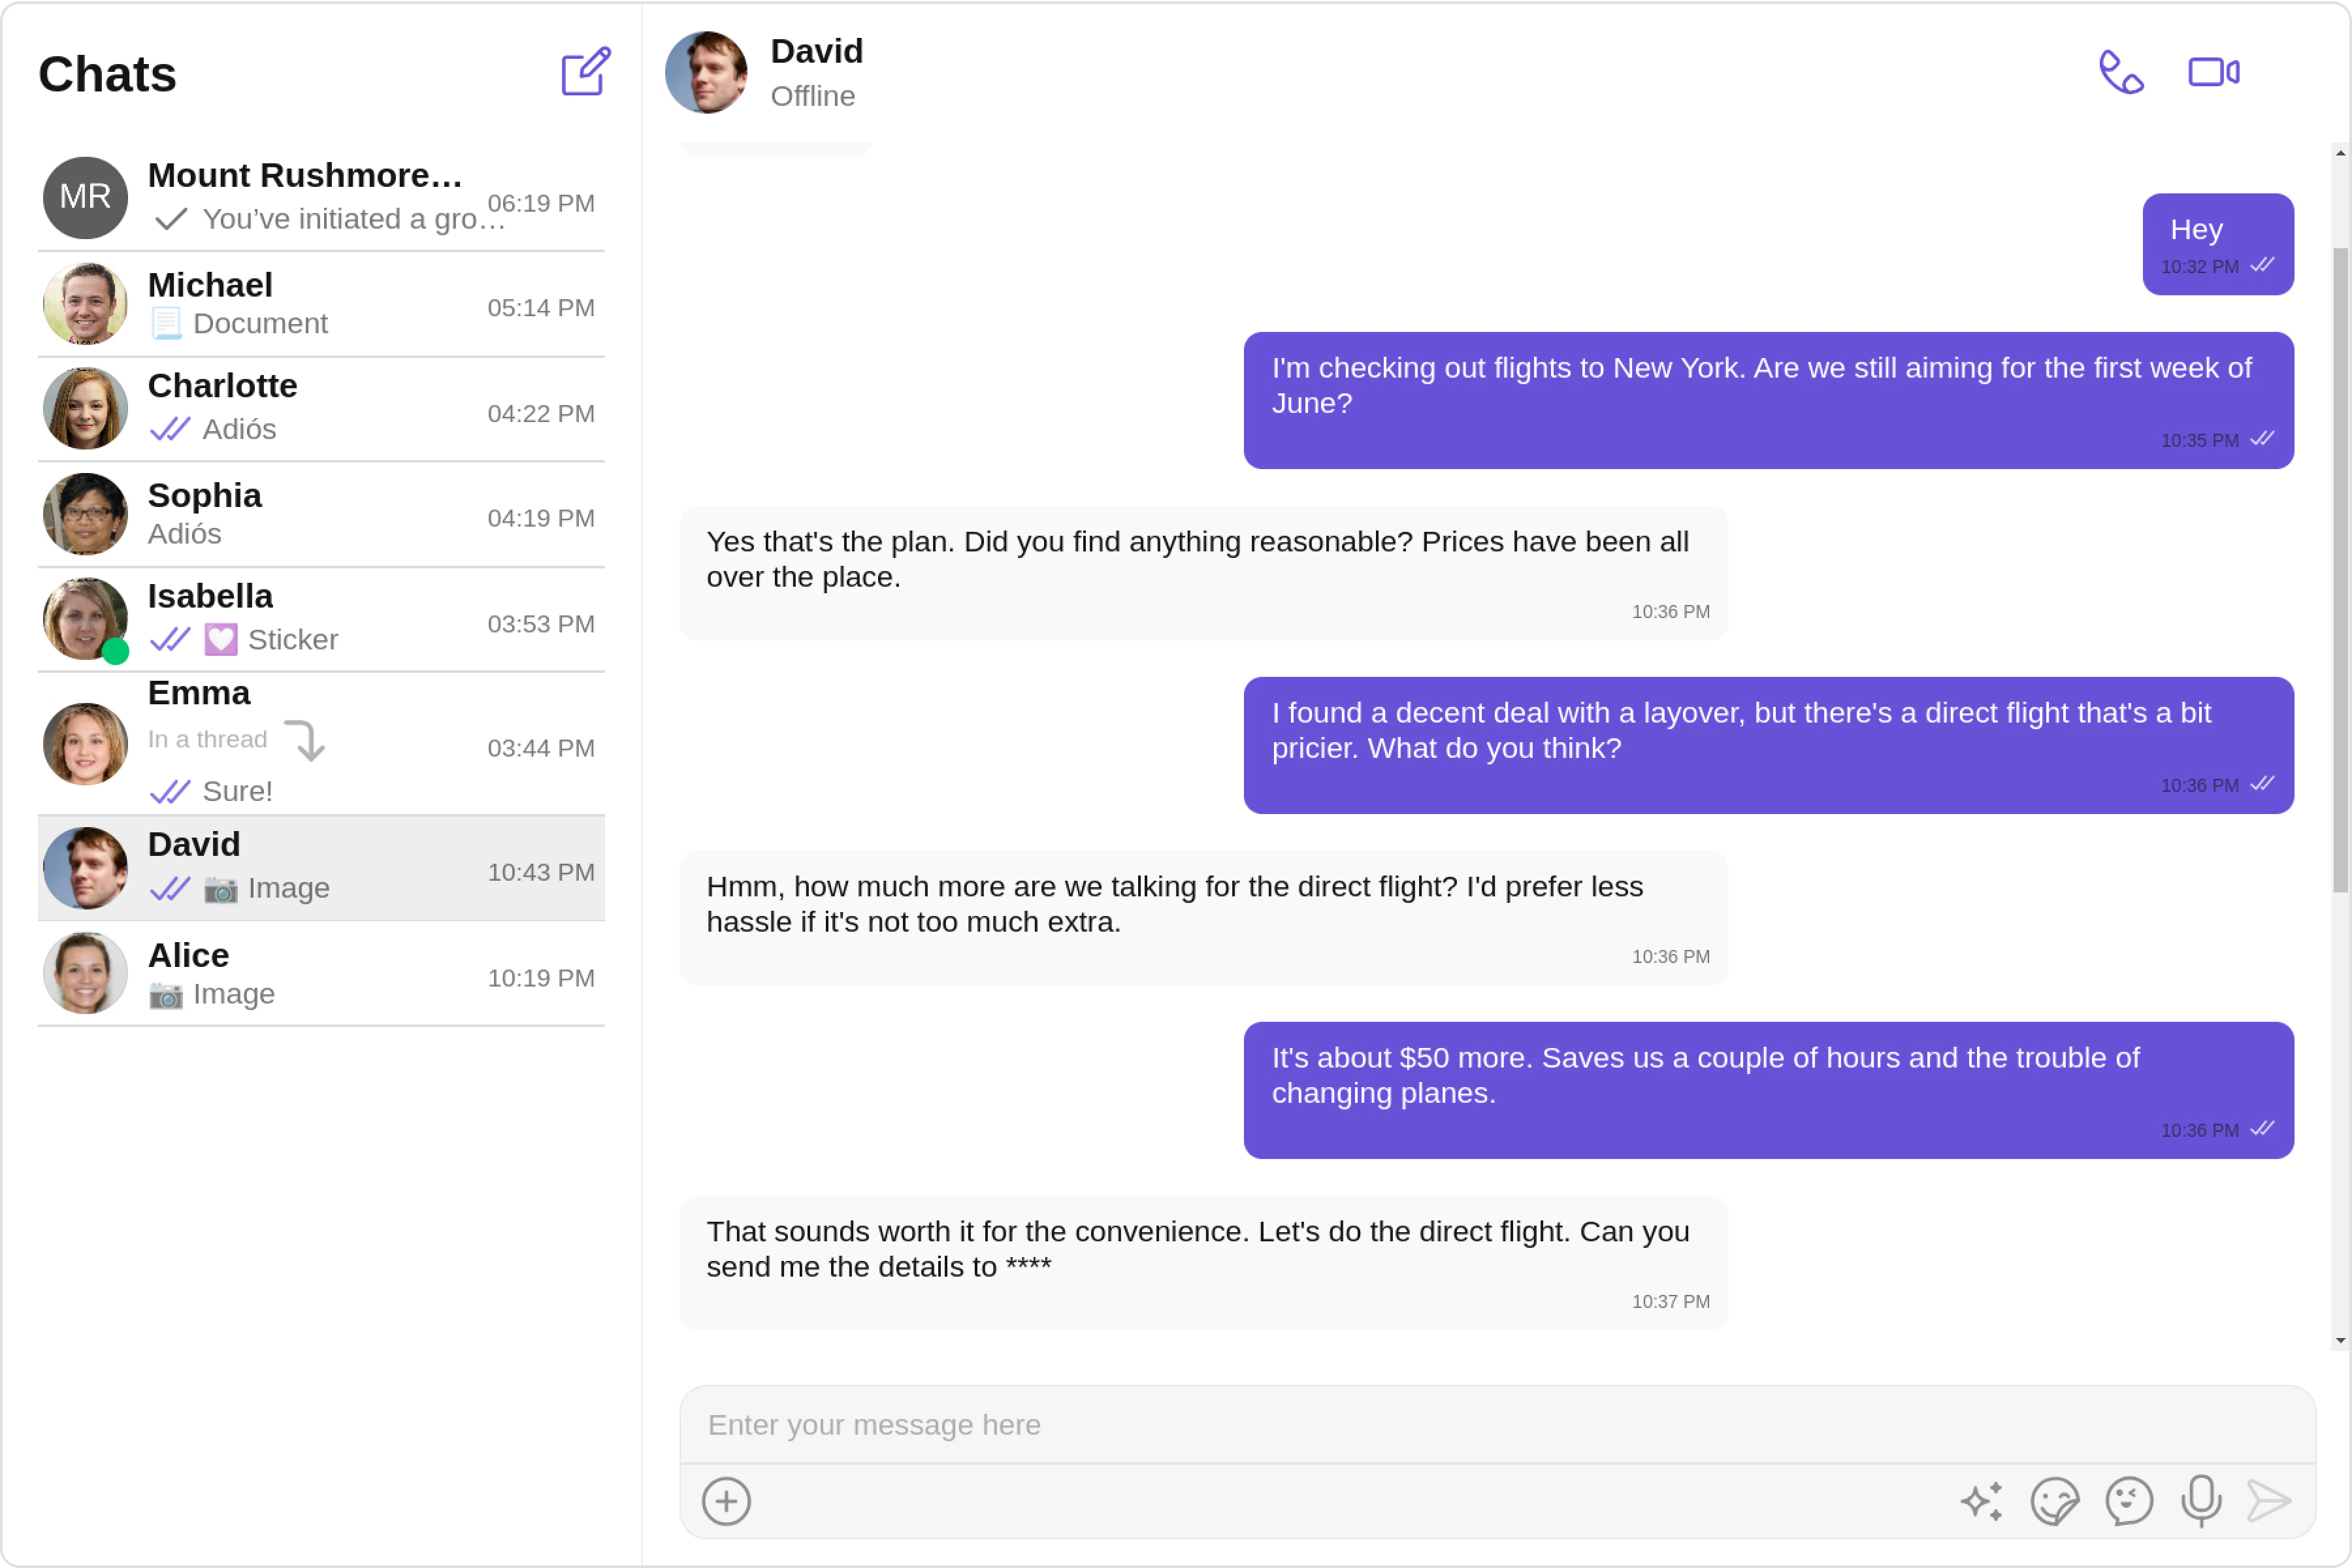Click the scrollbar down arrow

[2340, 1341]
